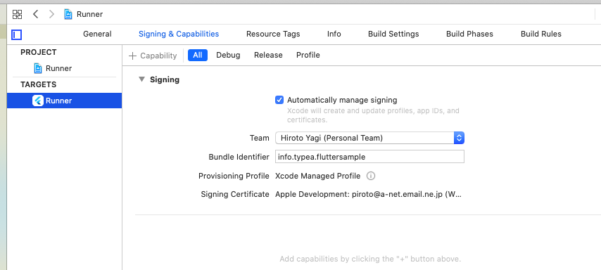
Task: Click the 'Add capabilities' hint text
Action: 370,259
